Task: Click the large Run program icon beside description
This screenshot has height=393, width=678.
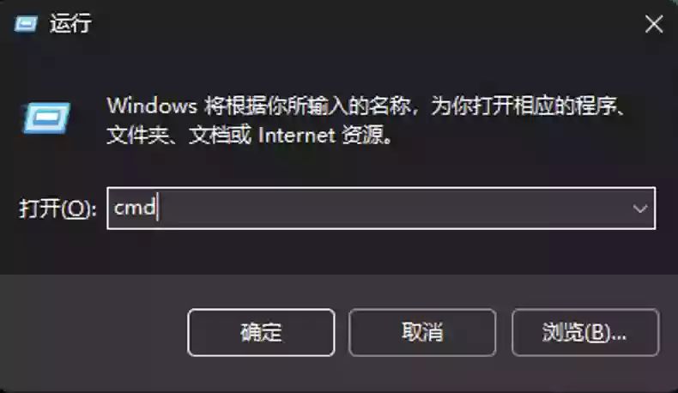Action: click(46, 118)
